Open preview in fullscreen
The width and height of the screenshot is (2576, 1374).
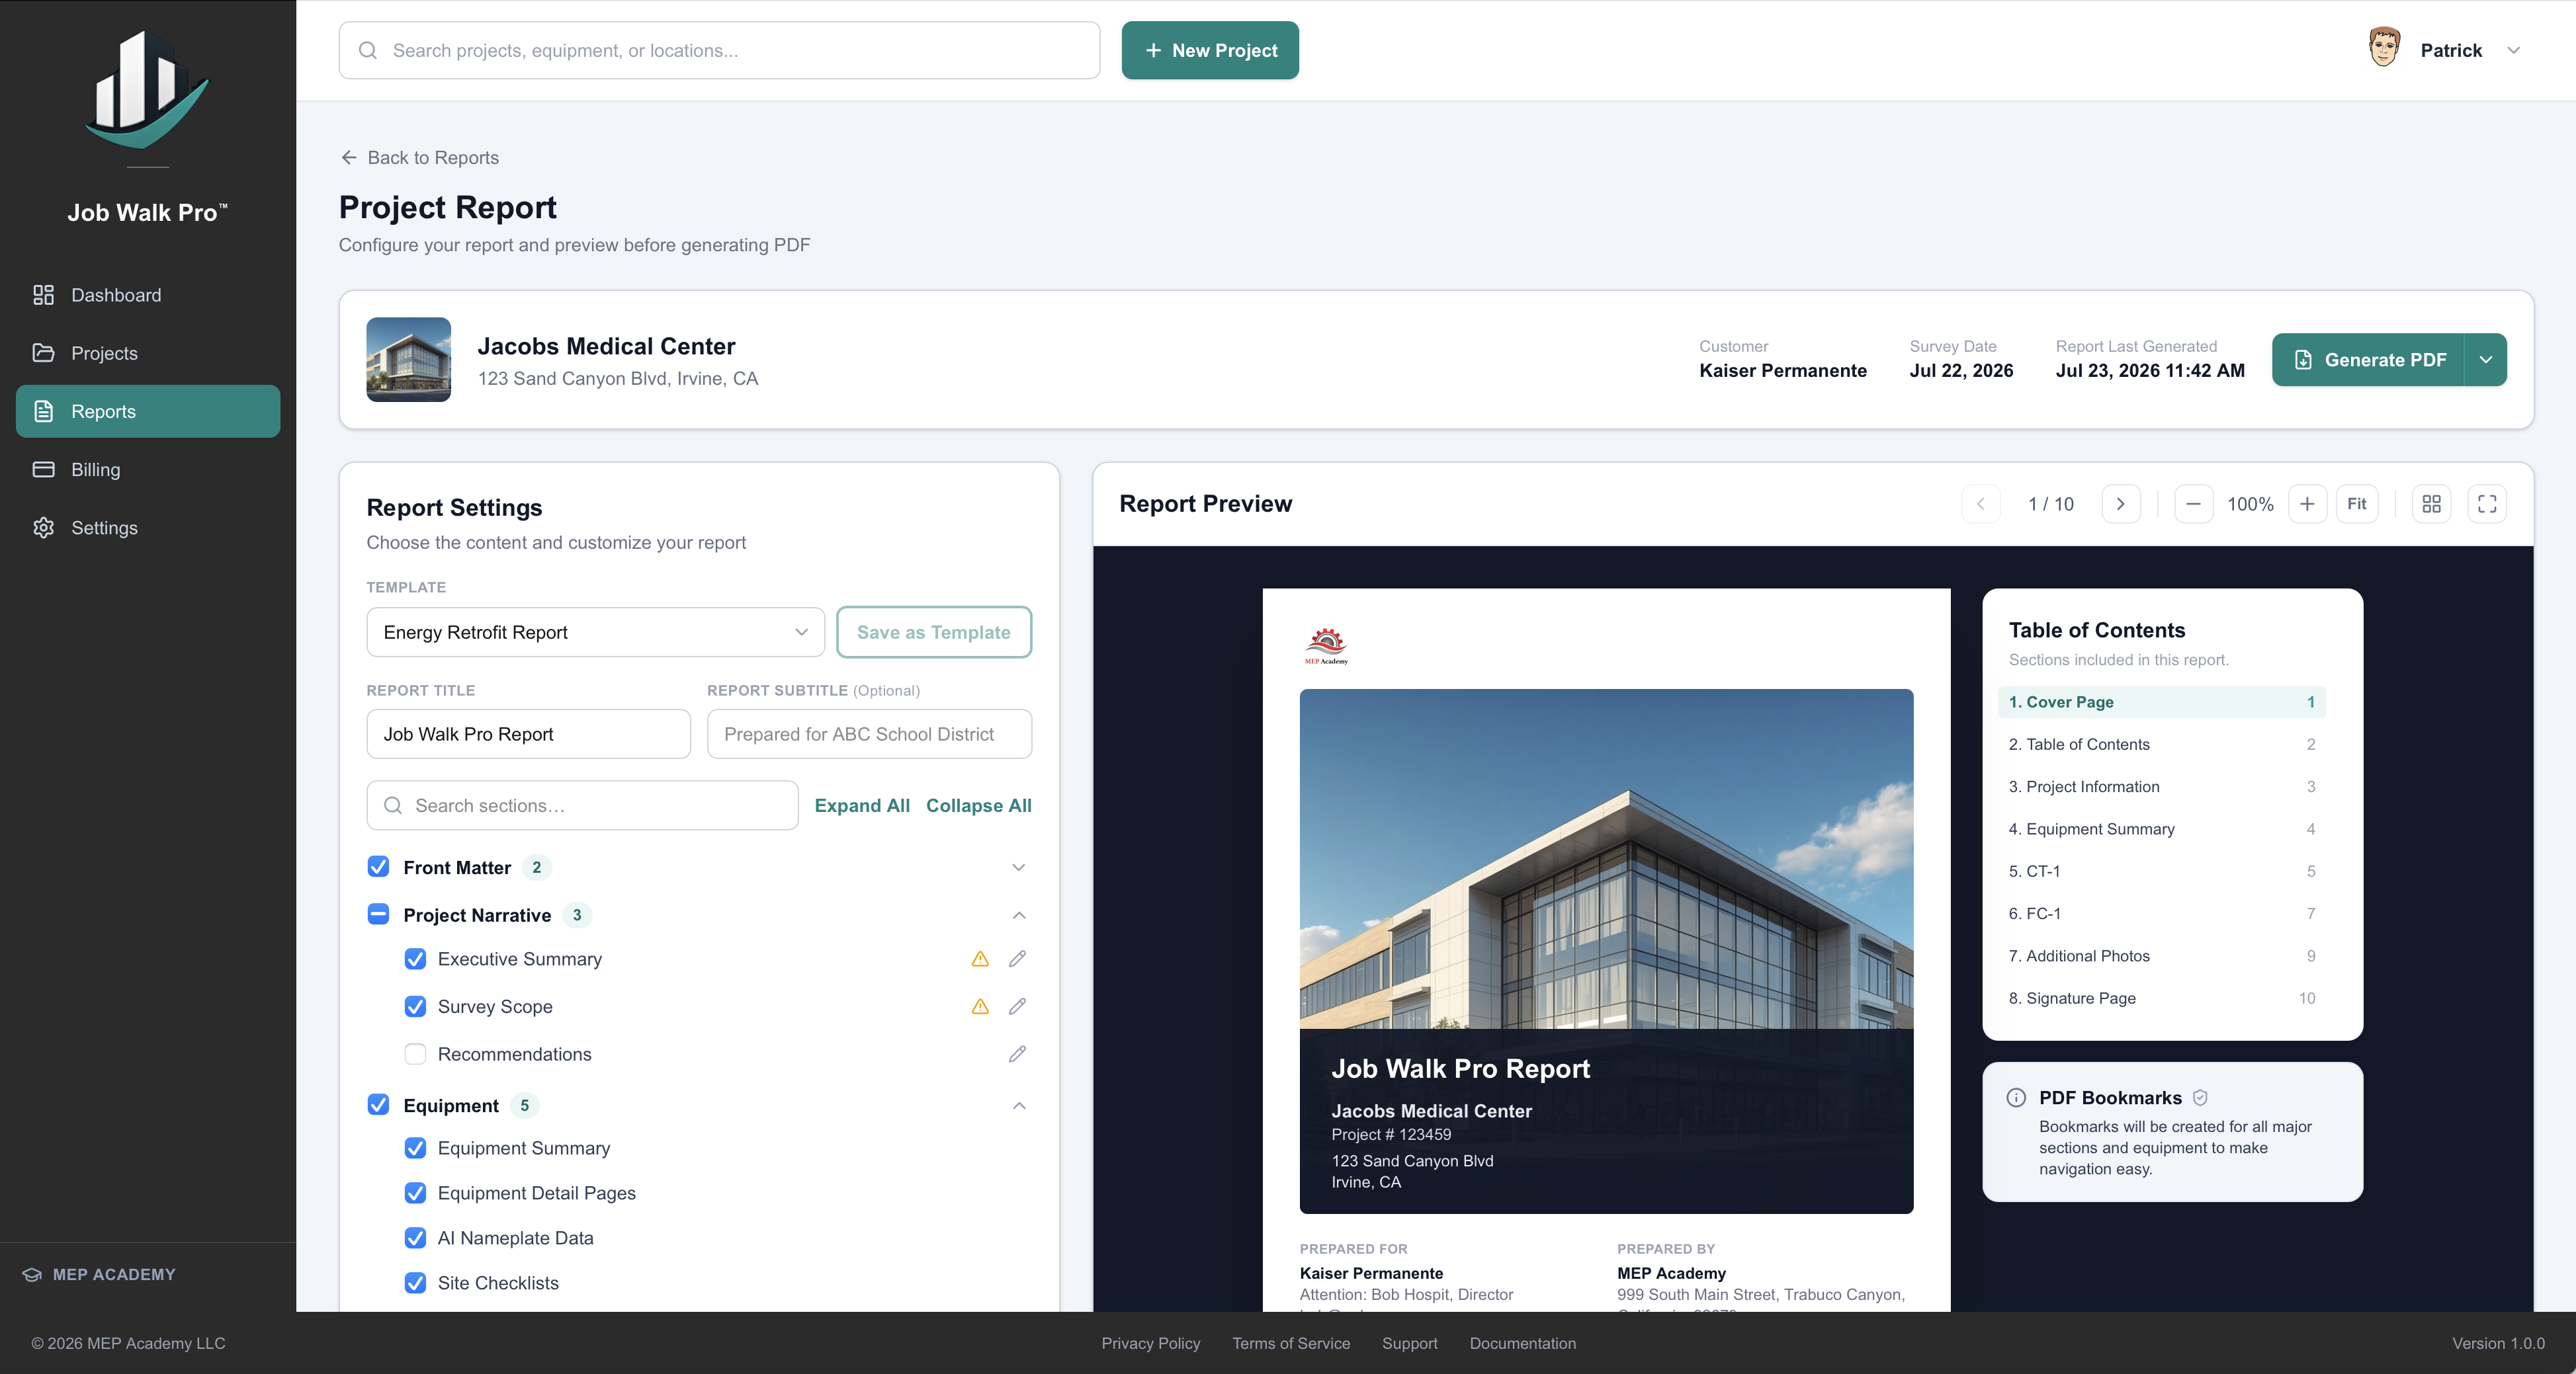click(x=2487, y=504)
